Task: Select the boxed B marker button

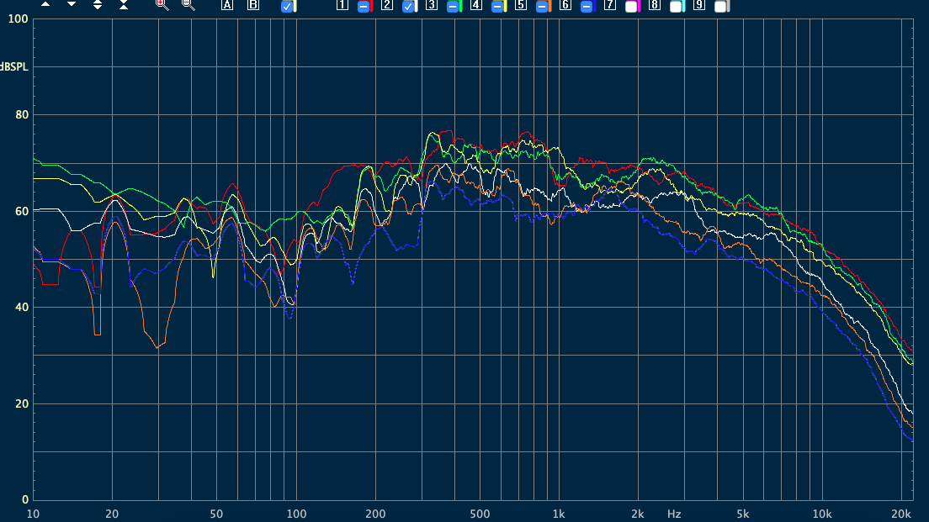Action: pyautogui.click(x=253, y=5)
